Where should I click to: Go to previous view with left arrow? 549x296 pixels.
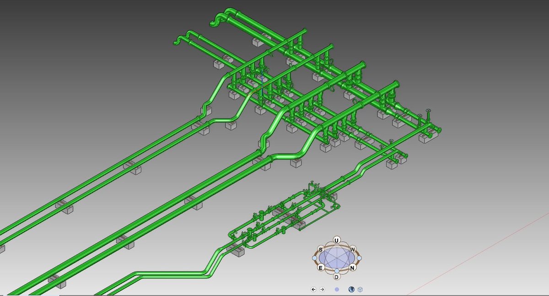point(313,289)
